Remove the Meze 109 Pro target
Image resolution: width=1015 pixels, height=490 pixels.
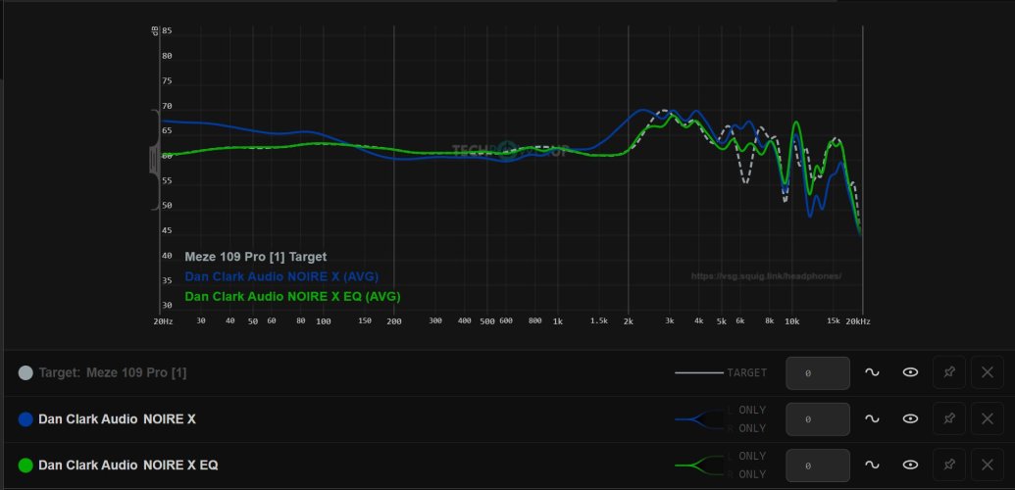[x=988, y=372]
